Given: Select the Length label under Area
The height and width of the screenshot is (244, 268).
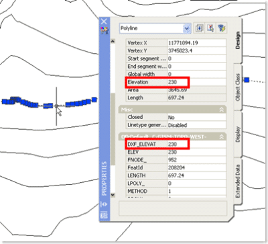Looking at the screenshot, I should click(x=135, y=98).
